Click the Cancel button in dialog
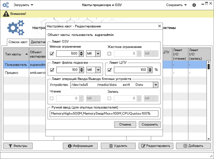Image resolution: width=214 pixels, height=159 pixels. [125, 125]
